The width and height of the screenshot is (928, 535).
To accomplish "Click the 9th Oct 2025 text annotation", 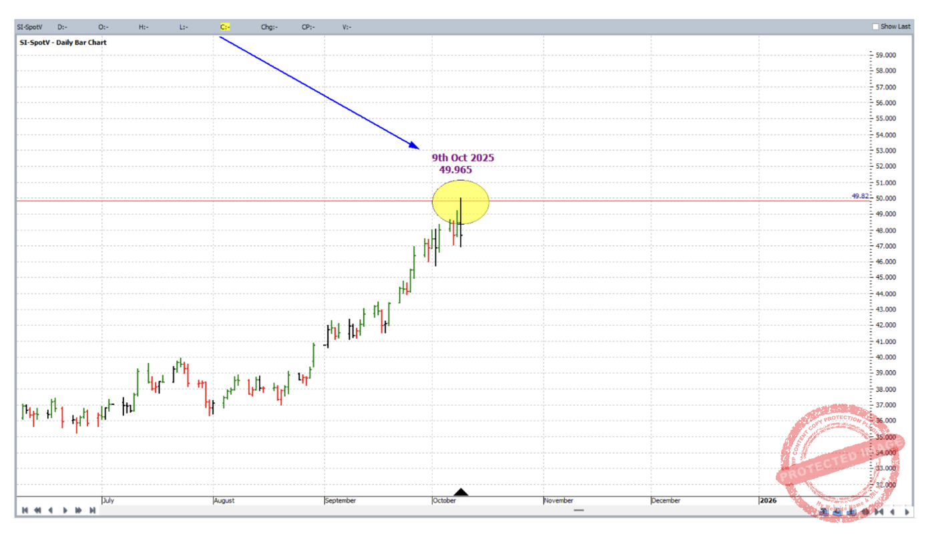I will [463, 158].
